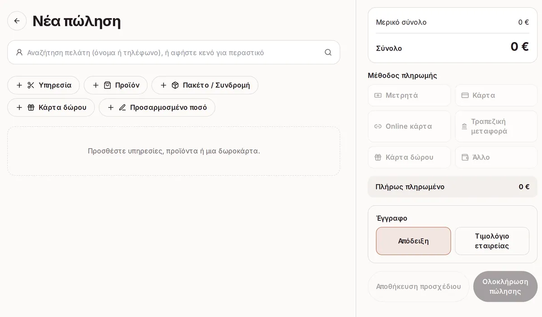The height and width of the screenshot is (317, 542).
Task: Click the Μέθοδος πληρωμής label
Action: click(x=402, y=75)
